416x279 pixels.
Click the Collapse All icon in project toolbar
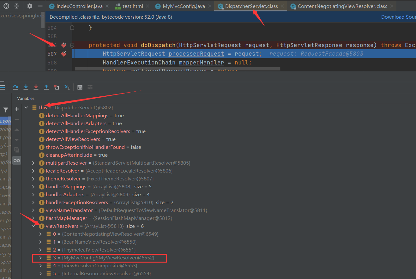click(17, 6)
